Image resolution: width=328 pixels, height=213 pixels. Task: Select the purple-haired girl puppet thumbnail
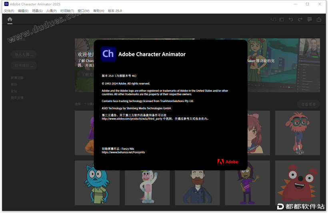coord(247,183)
